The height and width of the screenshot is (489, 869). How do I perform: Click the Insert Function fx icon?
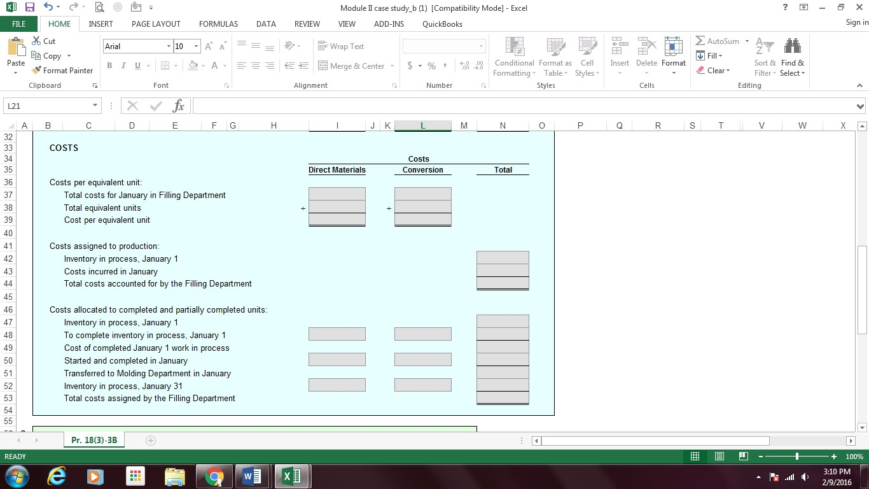179,106
